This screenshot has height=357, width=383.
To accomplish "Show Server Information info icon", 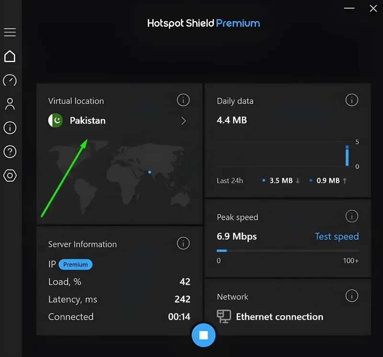I will pos(183,243).
